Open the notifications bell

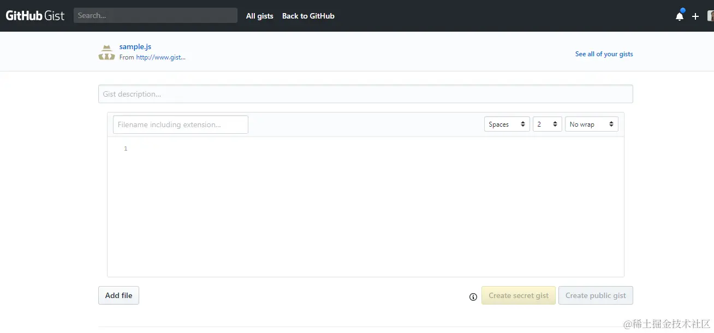tap(679, 16)
